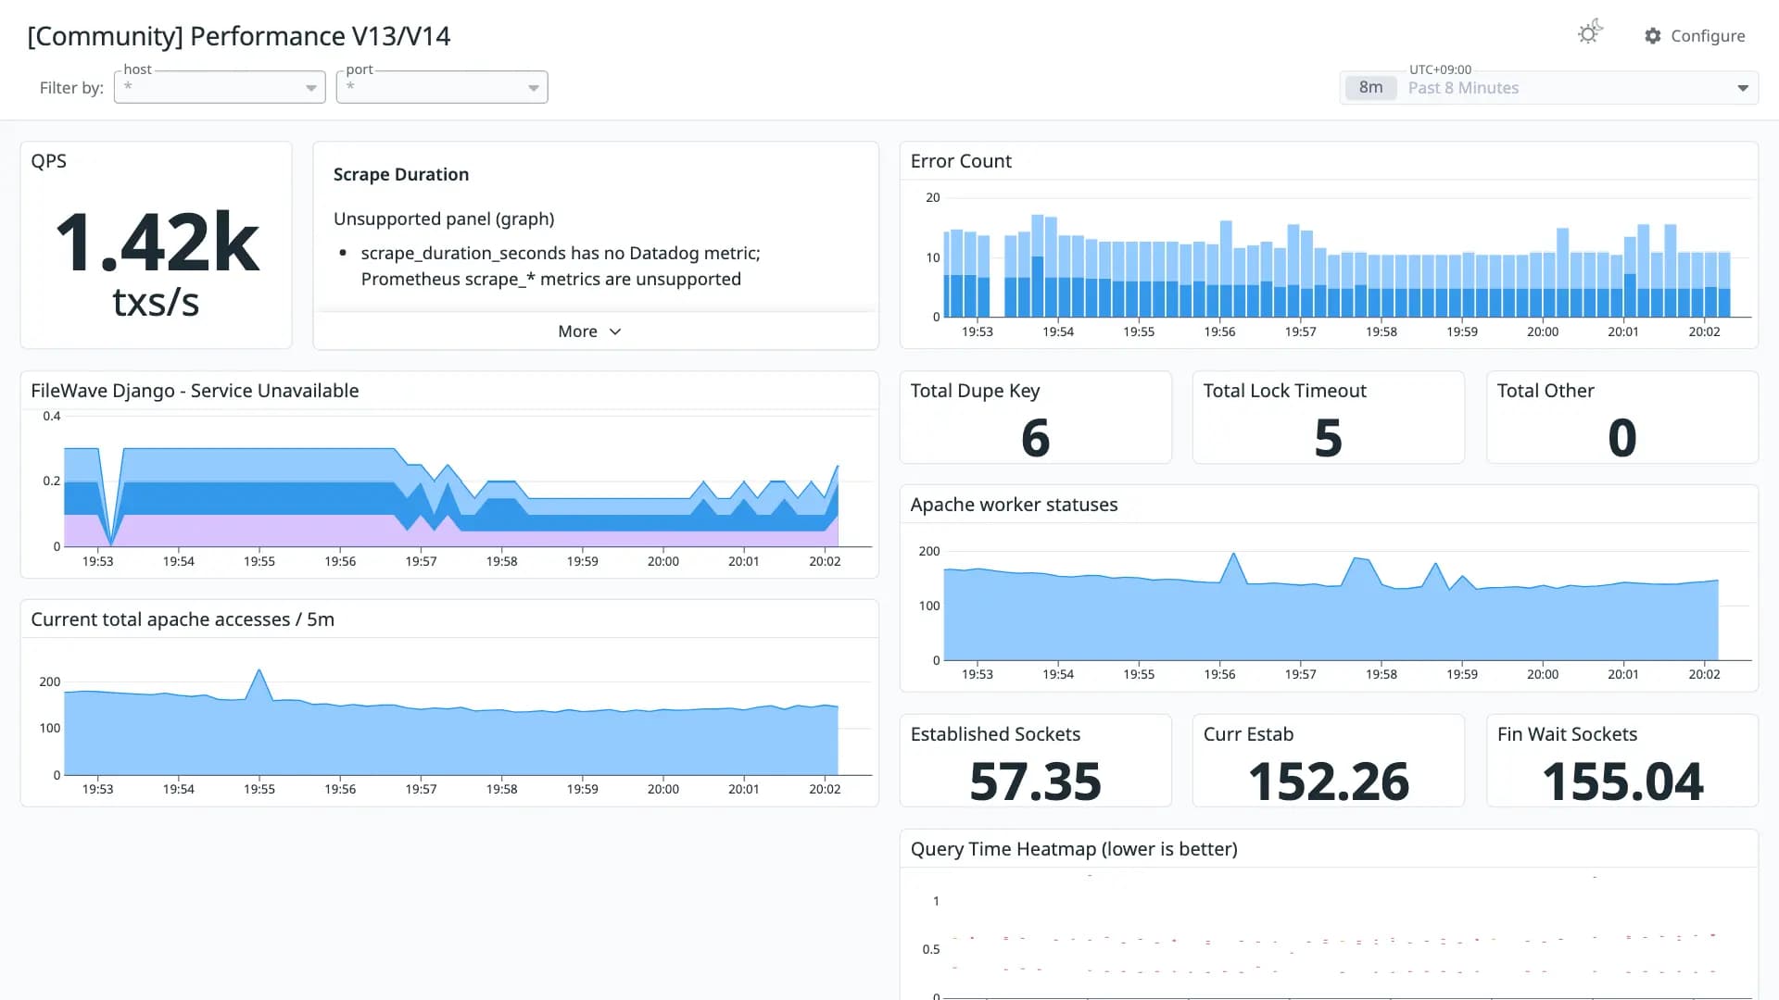Click the 8m time range badge

1370,88
